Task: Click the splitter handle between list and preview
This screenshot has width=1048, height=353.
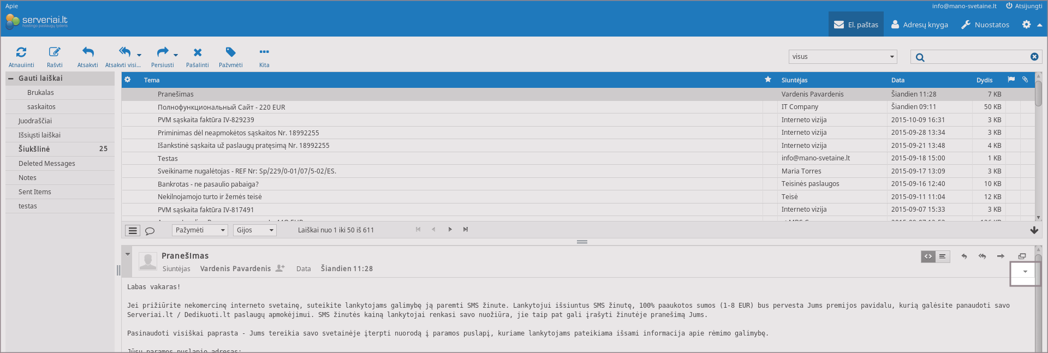Action: click(582, 242)
